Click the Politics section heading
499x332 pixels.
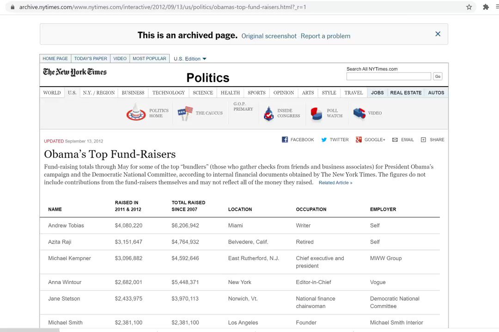(x=208, y=78)
